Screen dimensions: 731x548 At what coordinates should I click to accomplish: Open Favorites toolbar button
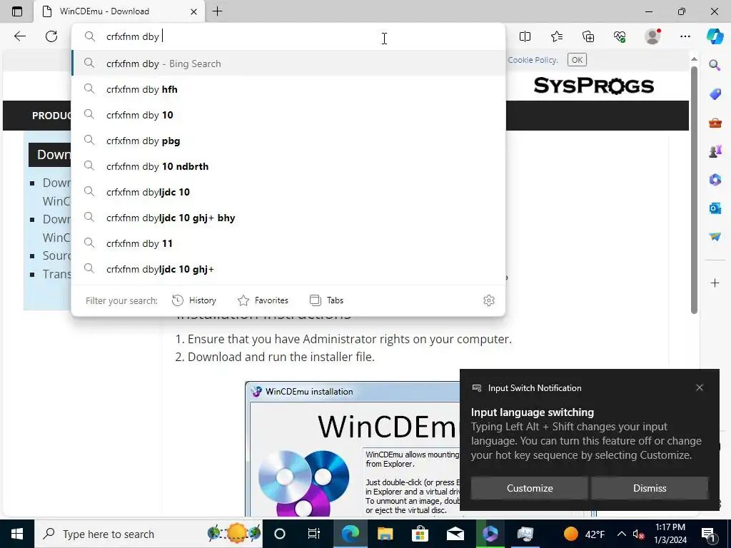557,36
